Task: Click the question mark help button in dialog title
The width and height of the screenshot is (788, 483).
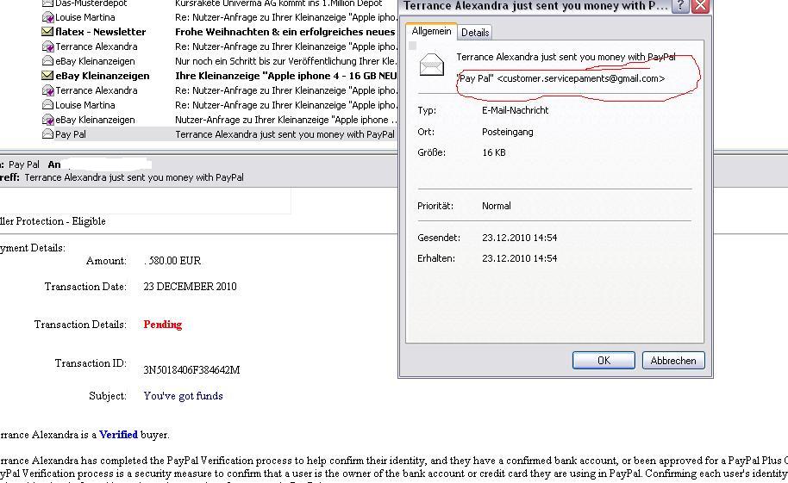Action: click(680, 5)
